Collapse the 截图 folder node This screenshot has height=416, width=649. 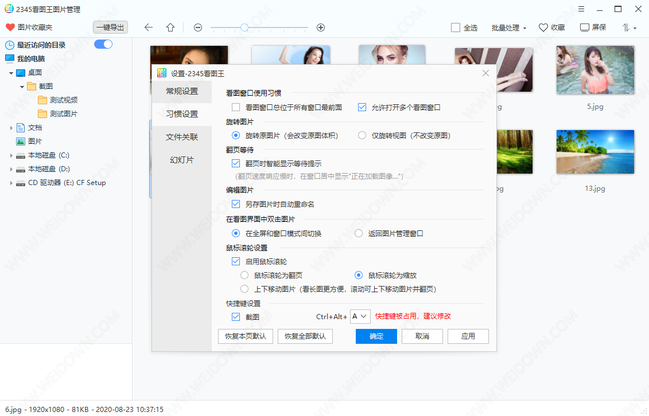[x=22, y=87]
